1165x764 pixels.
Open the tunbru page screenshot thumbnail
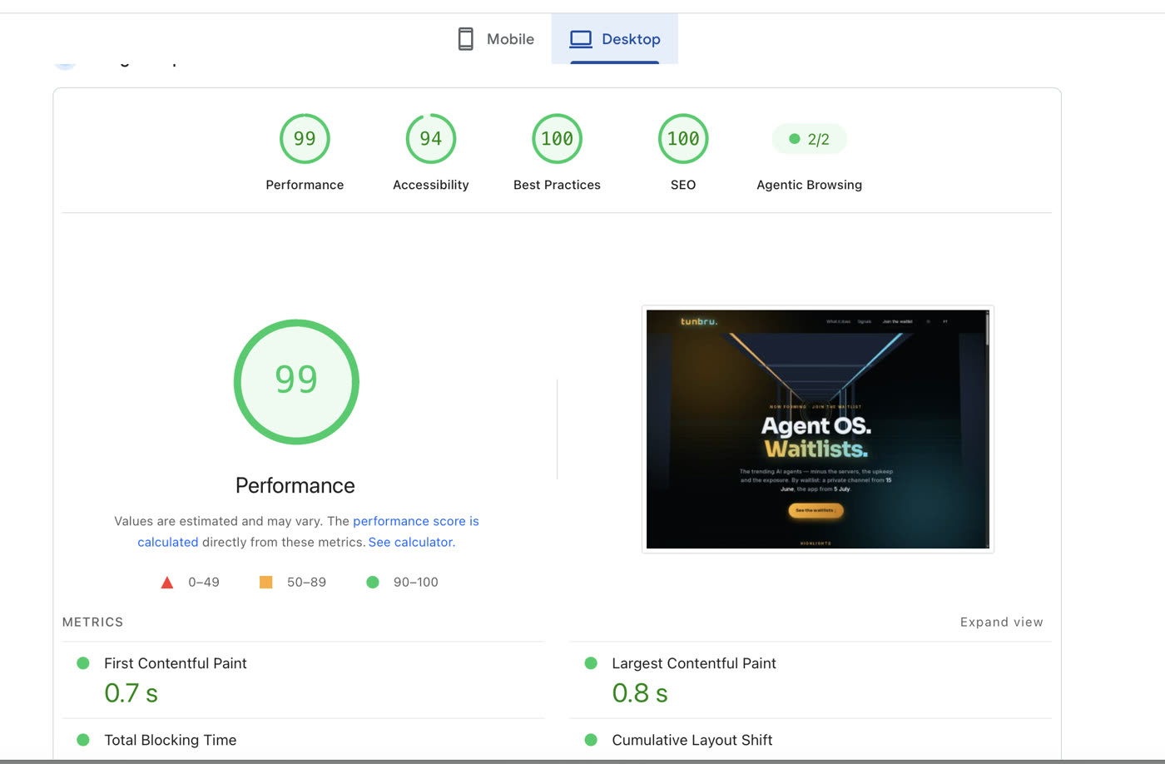tap(818, 429)
